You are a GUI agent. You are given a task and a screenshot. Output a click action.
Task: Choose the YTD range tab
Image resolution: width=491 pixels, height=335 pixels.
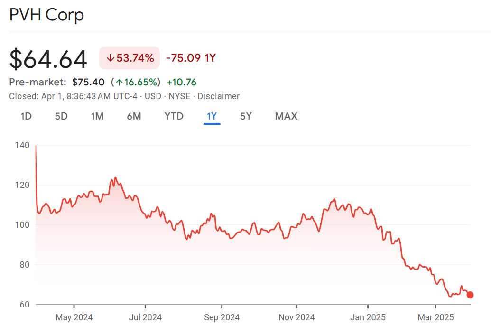(174, 116)
